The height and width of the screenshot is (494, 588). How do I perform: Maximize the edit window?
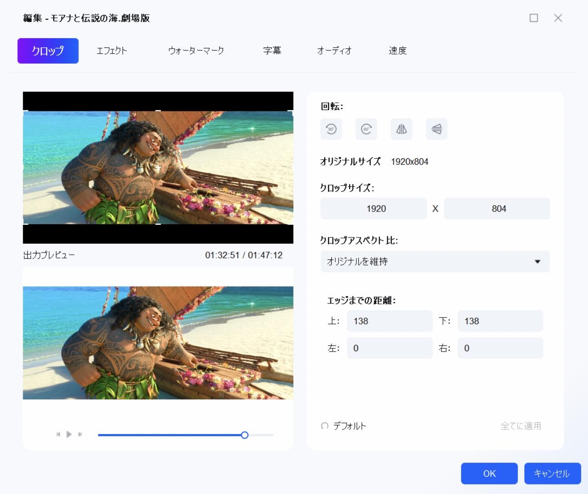click(534, 18)
